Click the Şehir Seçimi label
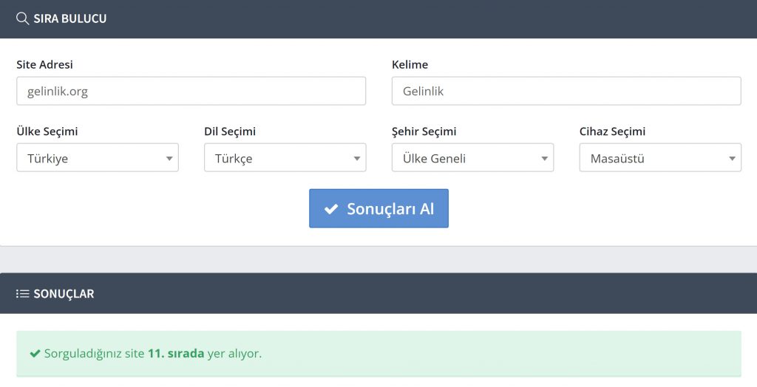 point(424,131)
